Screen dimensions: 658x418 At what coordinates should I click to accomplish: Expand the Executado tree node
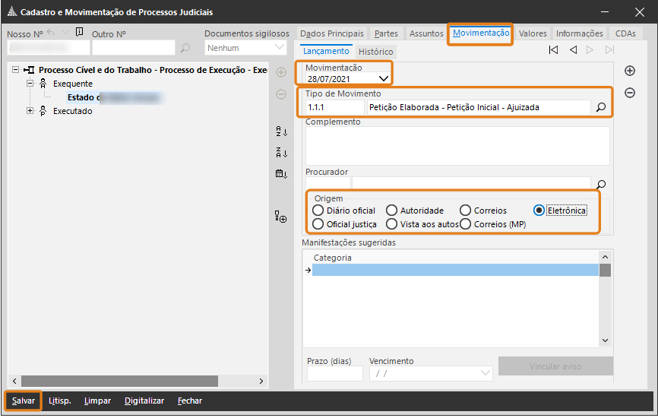click(x=30, y=111)
